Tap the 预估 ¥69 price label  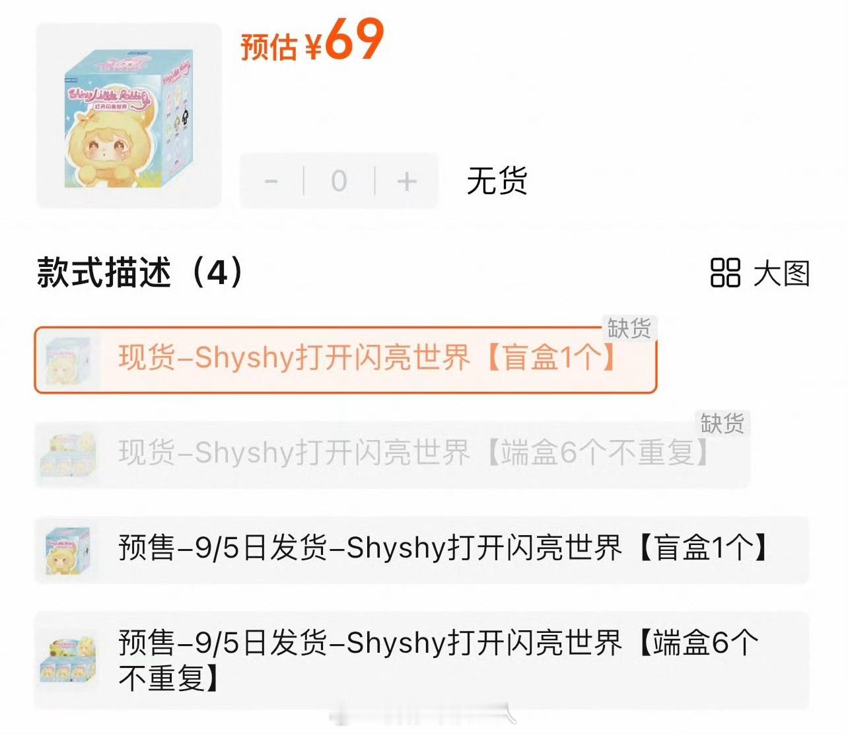pyautogui.click(x=312, y=41)
